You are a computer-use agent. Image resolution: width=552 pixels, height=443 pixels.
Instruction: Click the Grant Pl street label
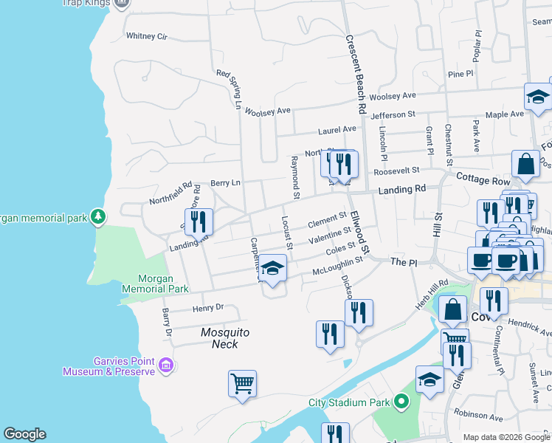coord(429,140)
